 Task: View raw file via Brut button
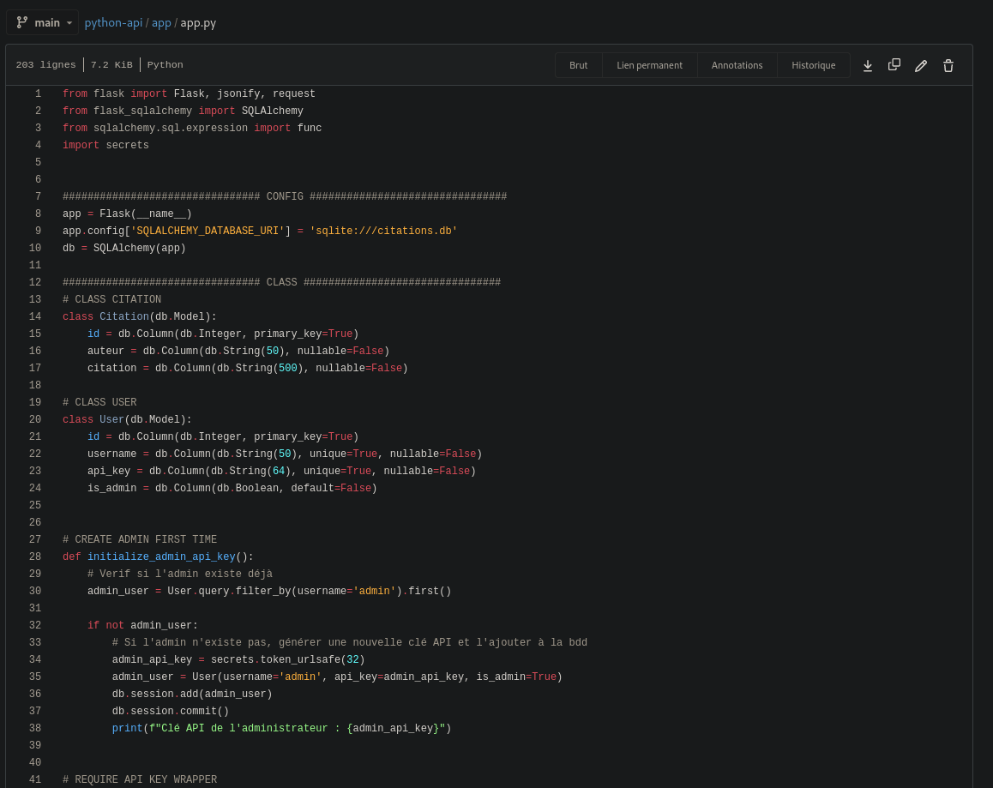pos(578,65)
